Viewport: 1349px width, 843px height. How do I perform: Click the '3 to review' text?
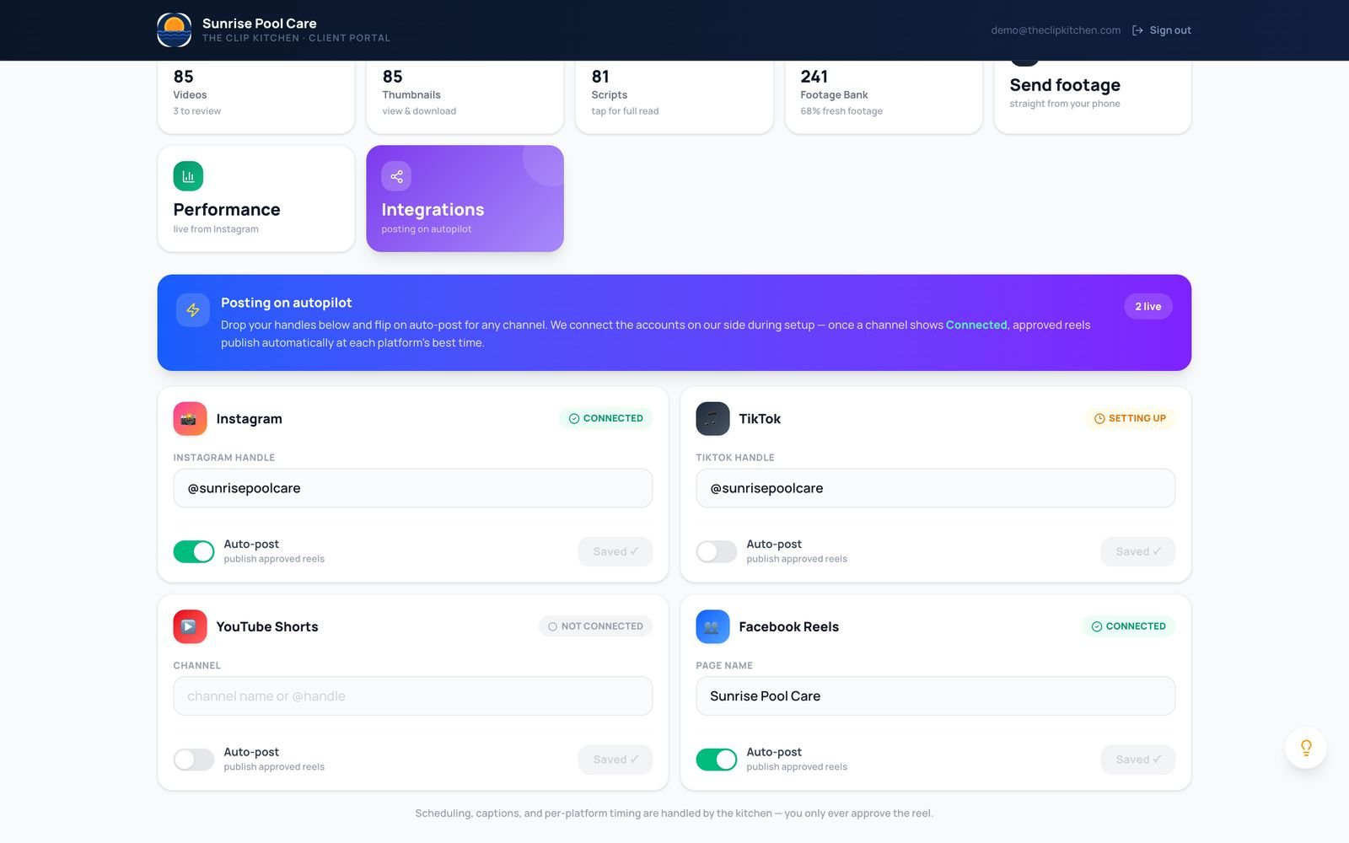click(197, 111)
